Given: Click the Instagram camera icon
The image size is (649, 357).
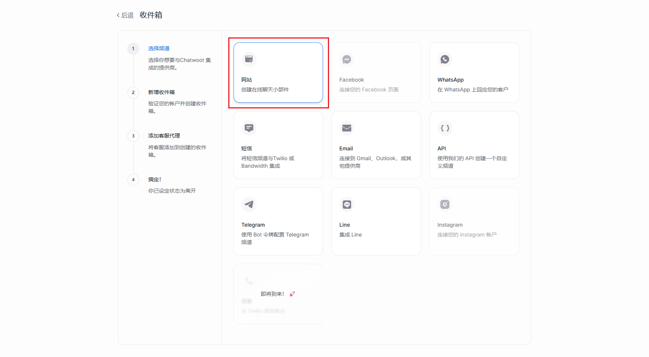Looking at the screenshot, I should (x=444, y=204).
